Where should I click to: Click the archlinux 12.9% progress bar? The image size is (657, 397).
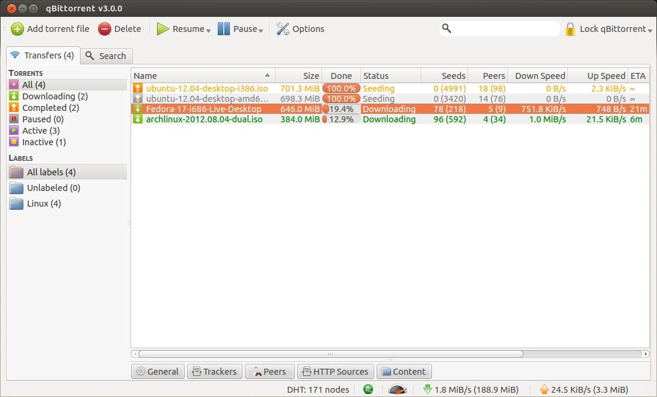coord(341,119)
